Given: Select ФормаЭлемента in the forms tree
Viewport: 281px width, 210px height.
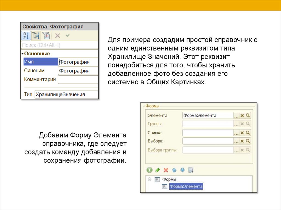Looking at the screenshot, I should point(186,186).
